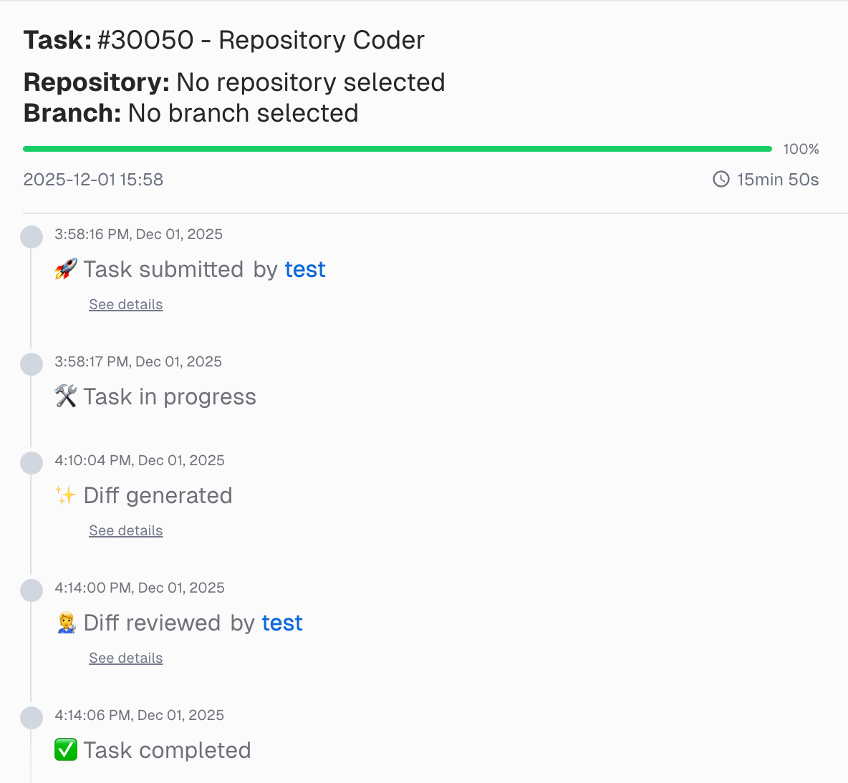
Task: Click the timeline dot for Diff generated event
Action: point(32,462)
